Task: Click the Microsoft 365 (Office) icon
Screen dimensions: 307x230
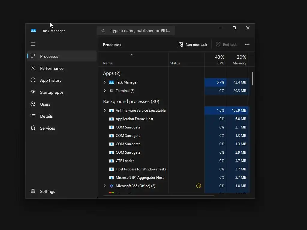Action: pos(112,186)
